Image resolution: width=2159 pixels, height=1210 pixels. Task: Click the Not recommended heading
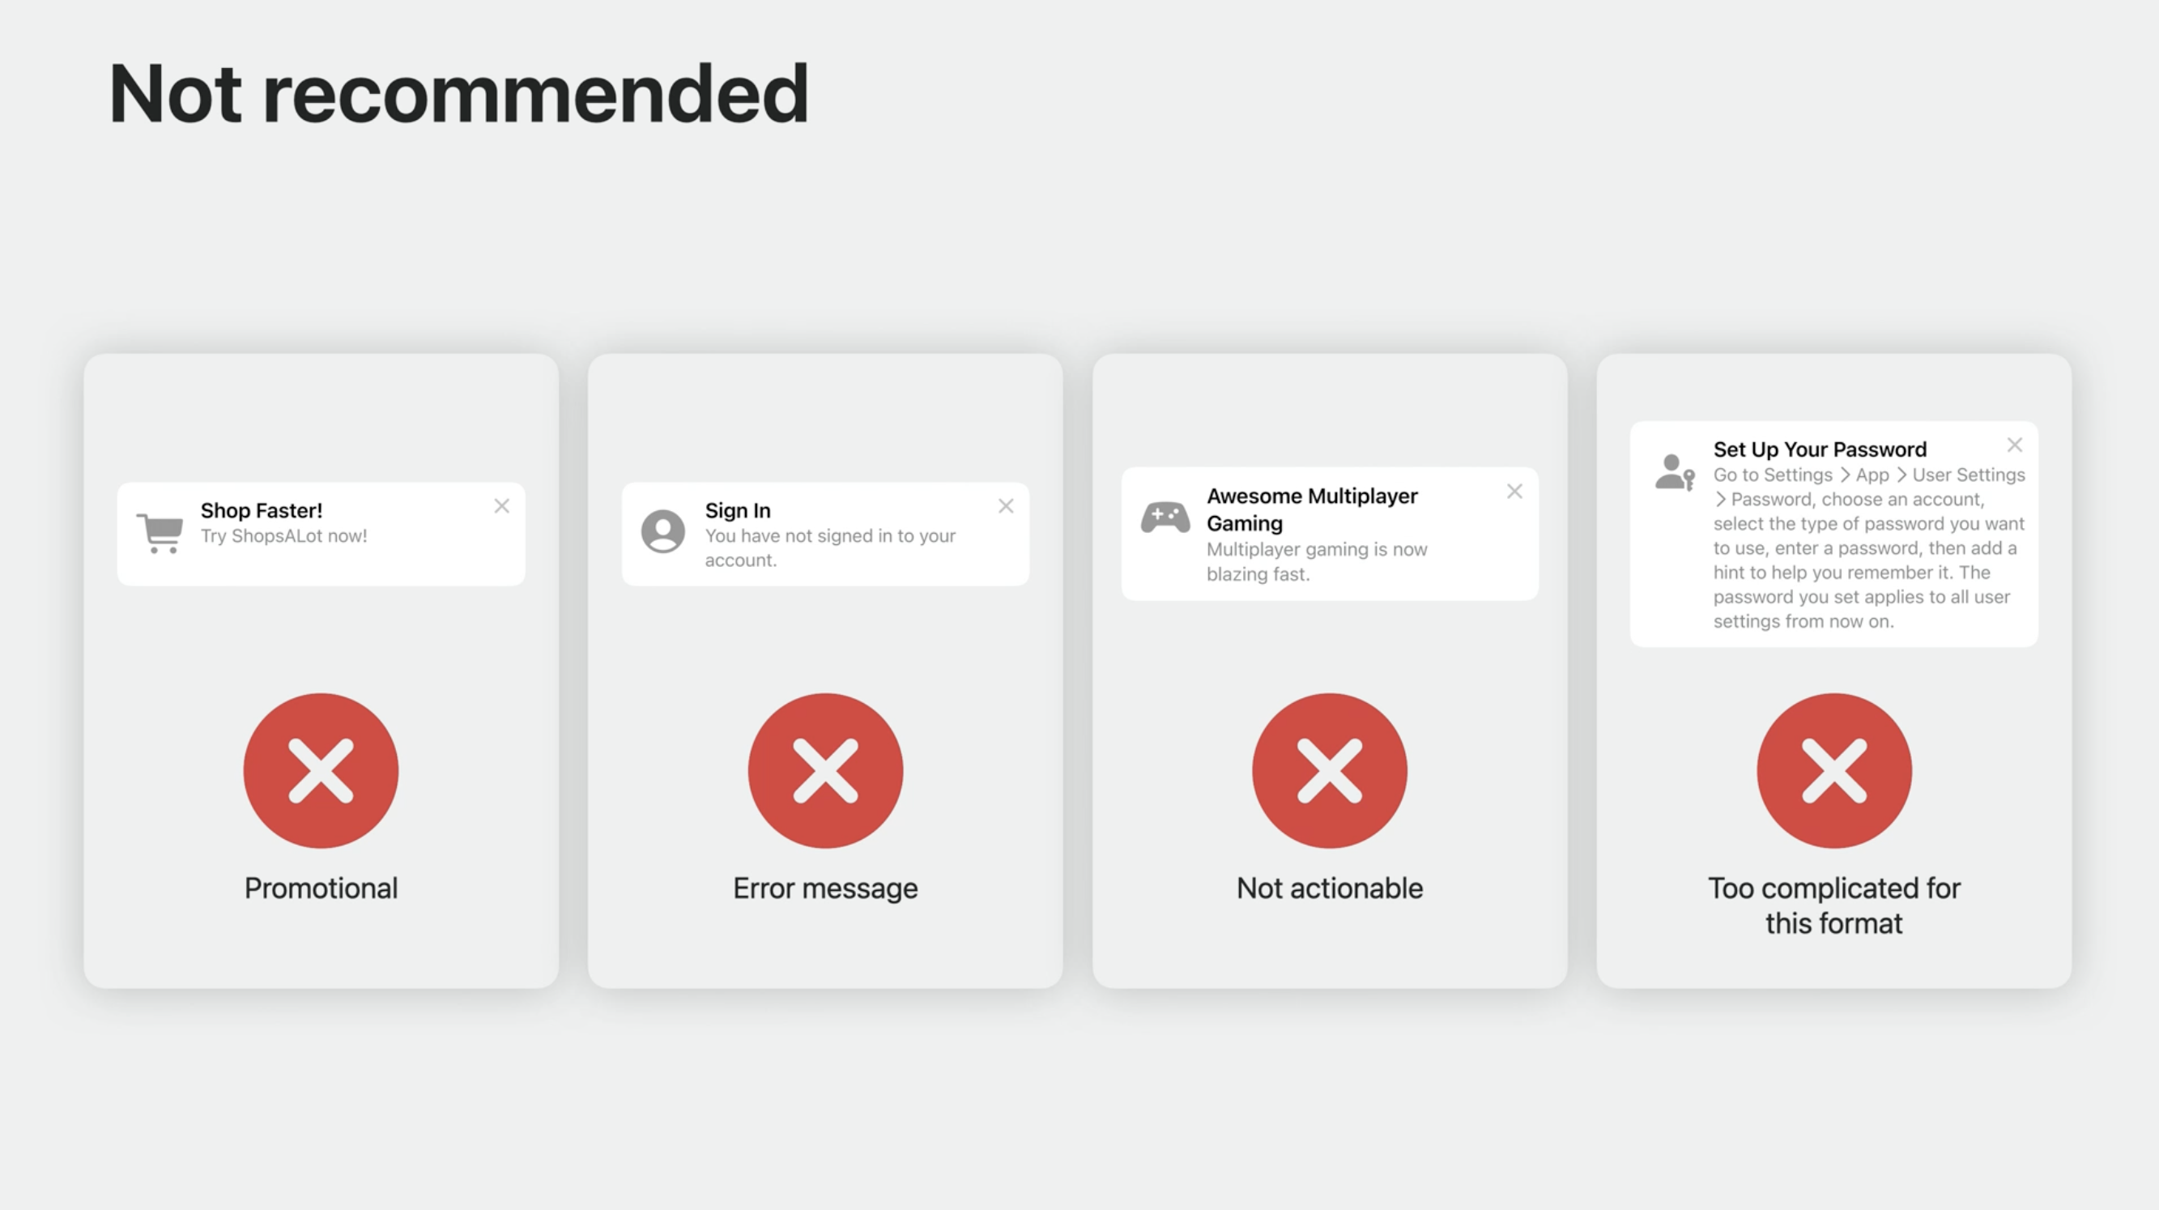click(458, 94)
